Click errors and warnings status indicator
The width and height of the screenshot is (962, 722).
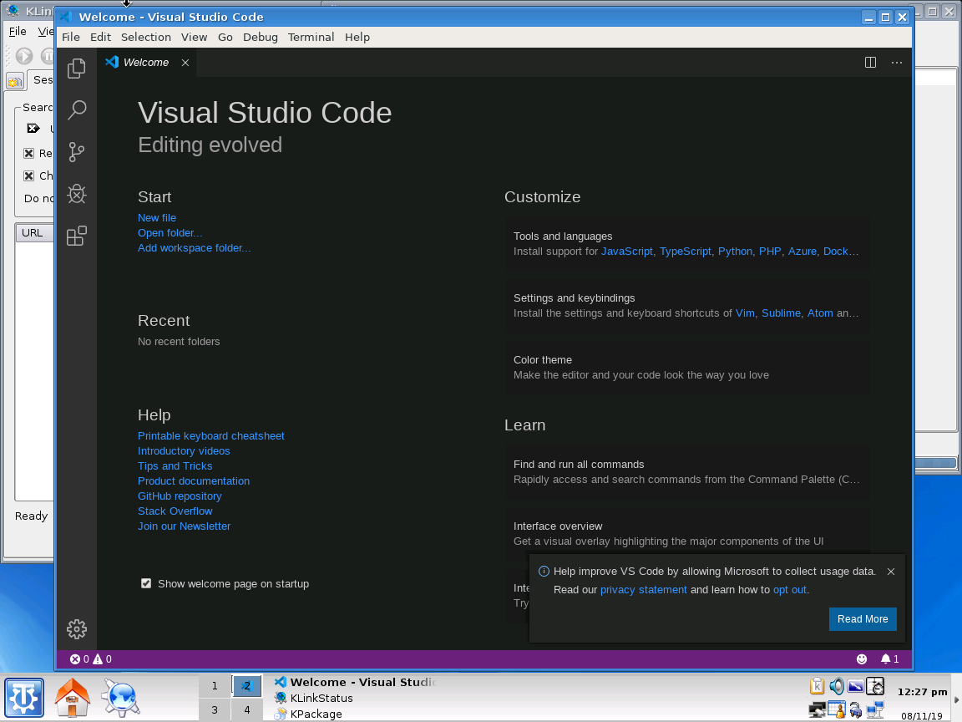click(91, 658)
